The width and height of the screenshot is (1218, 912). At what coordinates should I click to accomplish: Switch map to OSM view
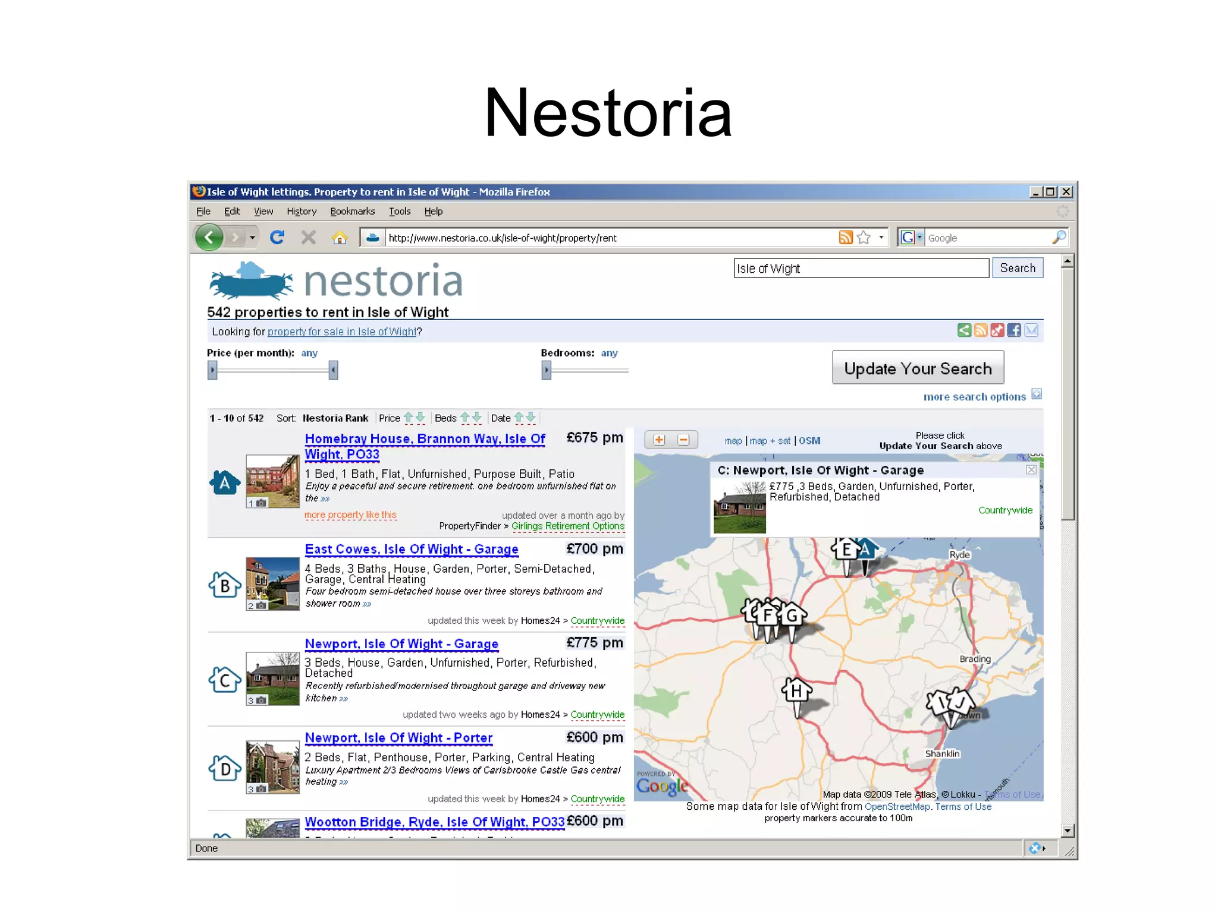point(809,440)
